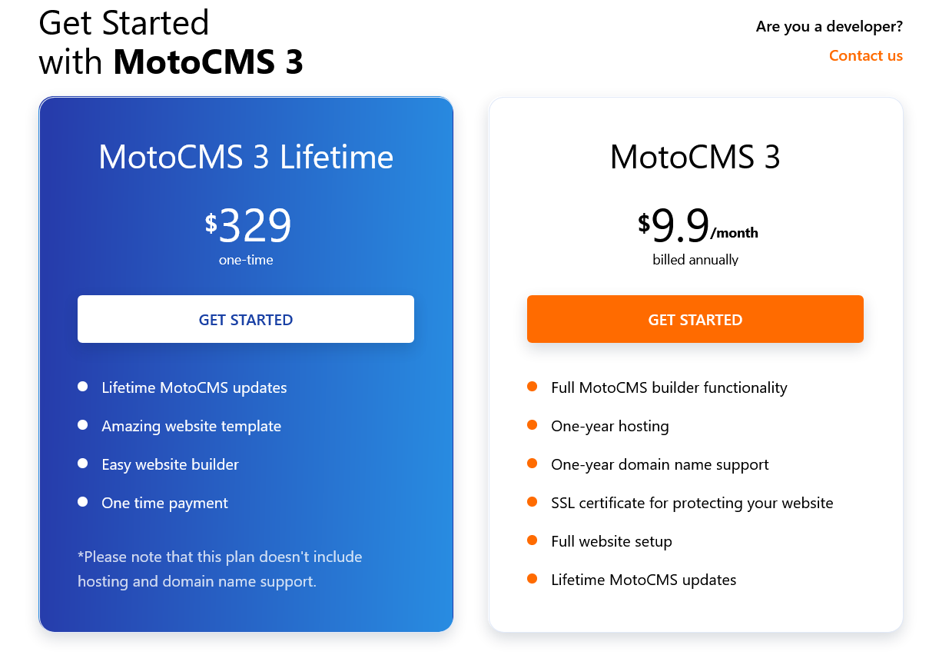Screen dimensions: 939x655
Task: Click orange bullet beside SSL certificate item
Action: click(533, 502)
